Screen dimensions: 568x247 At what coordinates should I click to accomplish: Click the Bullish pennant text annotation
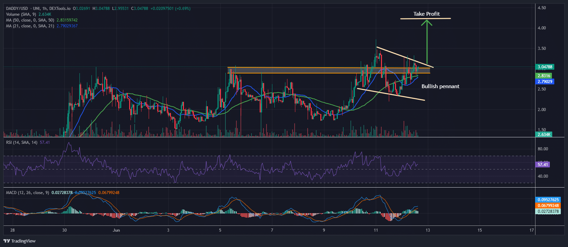pyautogui.click(x=440, y=86)
